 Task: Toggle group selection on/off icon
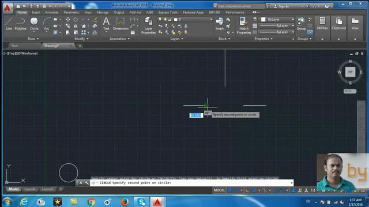click(x=310, y=32)
